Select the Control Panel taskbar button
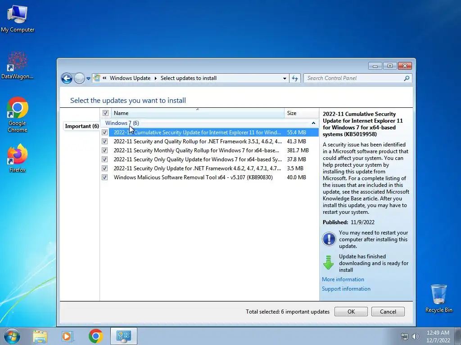This screenshot has width=461, height=345. coord(123,336)
